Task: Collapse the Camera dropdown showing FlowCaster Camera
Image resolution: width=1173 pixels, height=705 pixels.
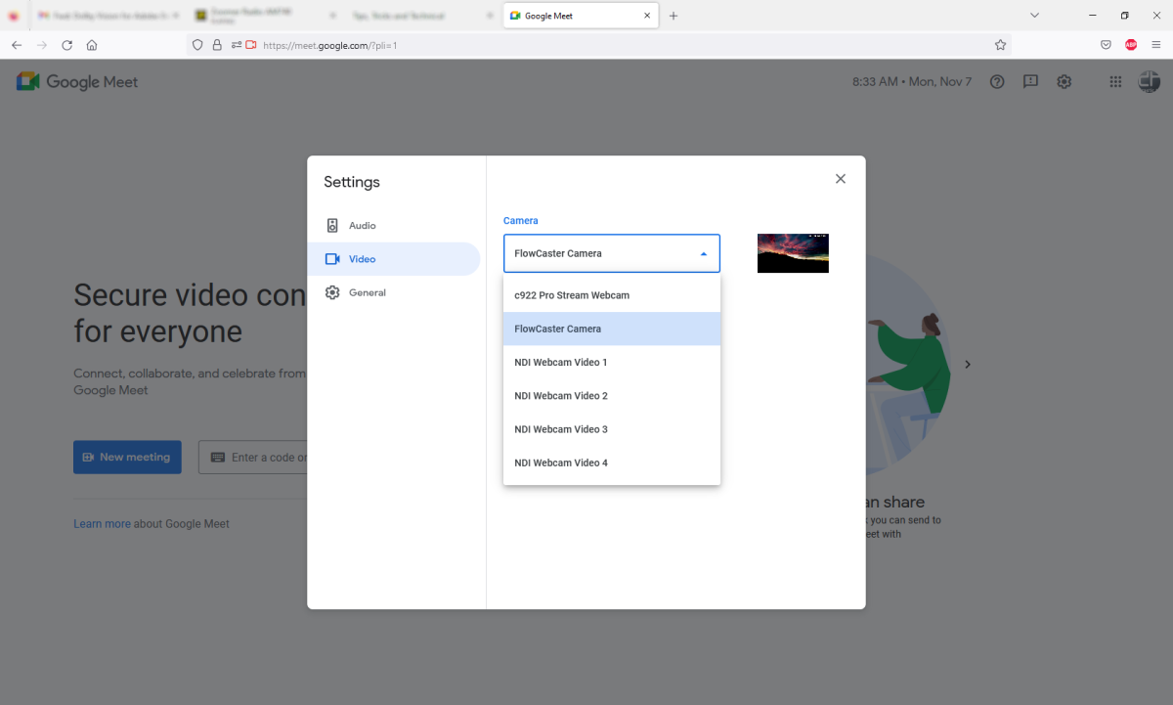Action: pos(612,253)
